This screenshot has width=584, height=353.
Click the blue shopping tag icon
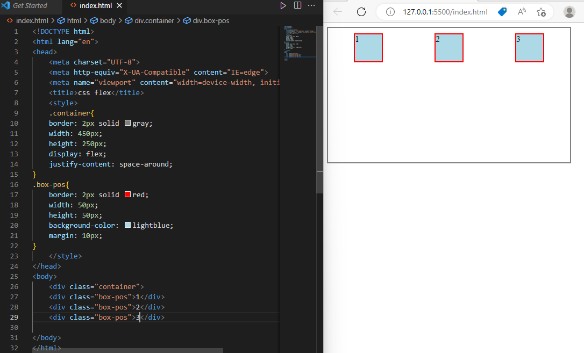(x=502, y=12)
